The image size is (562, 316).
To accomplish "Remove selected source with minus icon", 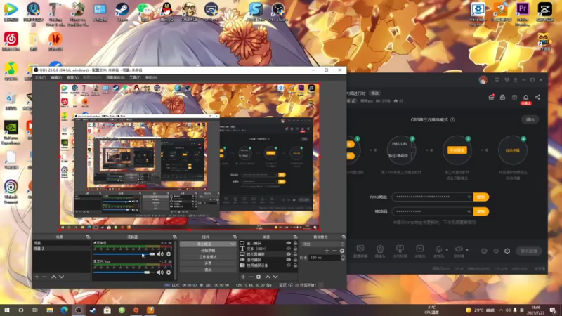I will pyautogui.click(x=251, y=277).
